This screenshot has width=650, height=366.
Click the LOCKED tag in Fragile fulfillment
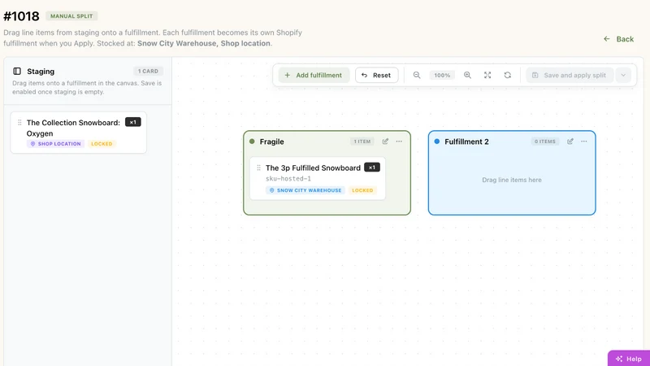(362, 190)
